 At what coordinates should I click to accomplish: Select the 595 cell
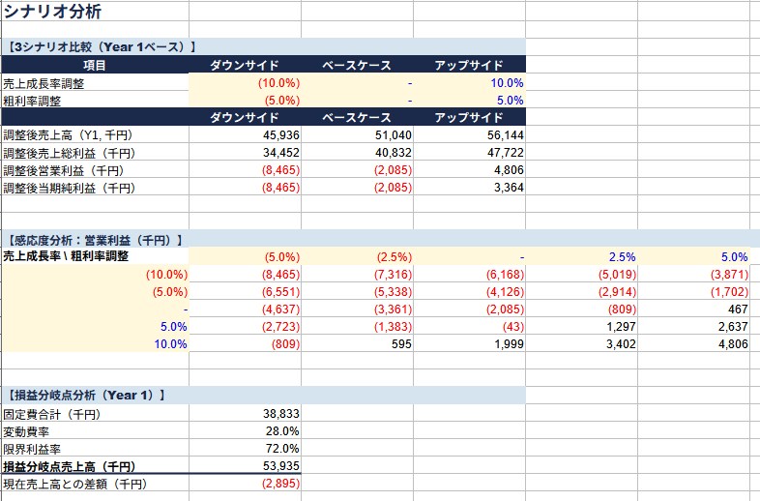click(357, 344)
